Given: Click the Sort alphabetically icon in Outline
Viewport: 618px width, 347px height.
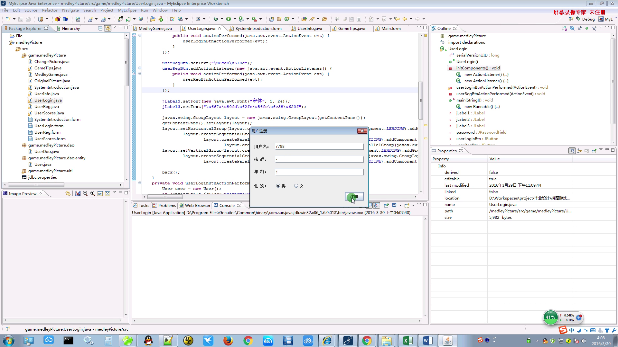Looking at the screenshot, I should pos(565,28).
